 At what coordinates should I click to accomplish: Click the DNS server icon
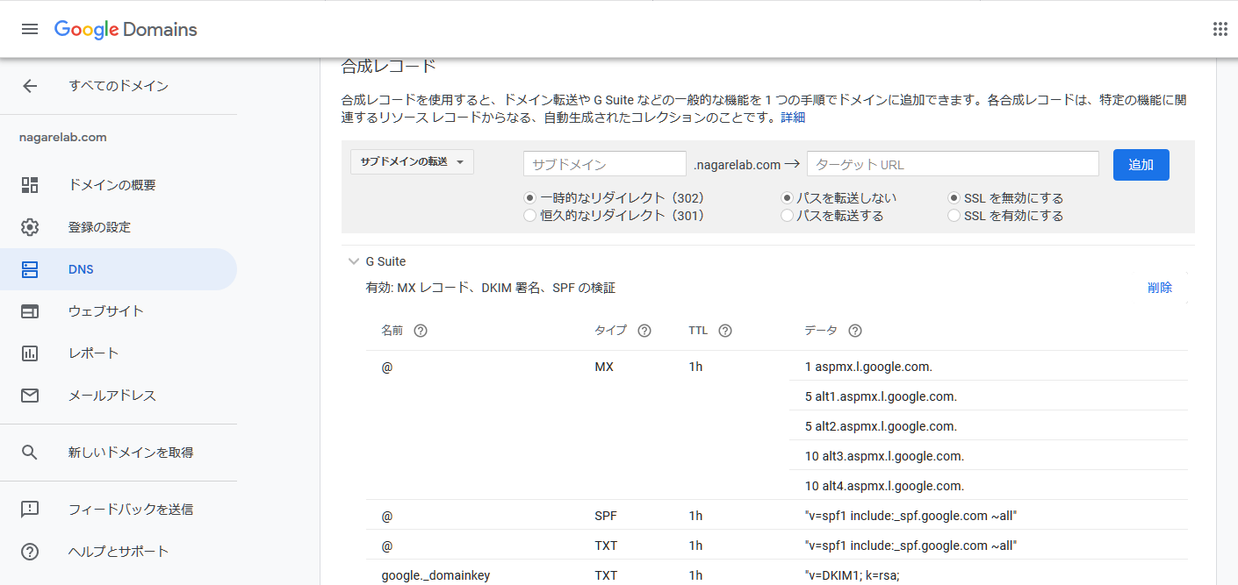click(x=30, y=269)
